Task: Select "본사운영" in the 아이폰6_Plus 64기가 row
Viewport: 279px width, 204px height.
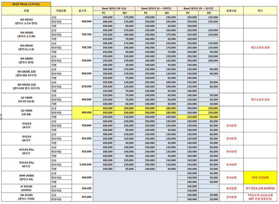Action: point(232,165)
